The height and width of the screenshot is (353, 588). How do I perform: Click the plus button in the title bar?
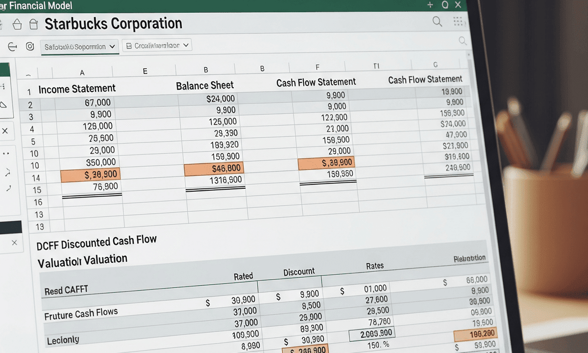point(430,5)
